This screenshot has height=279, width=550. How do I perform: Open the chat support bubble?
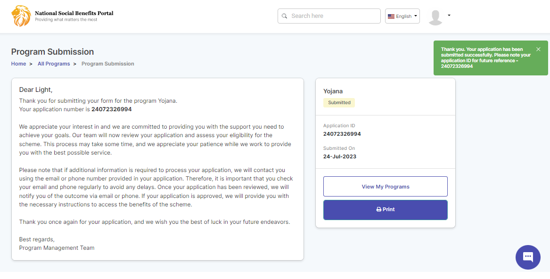(528, 257)
